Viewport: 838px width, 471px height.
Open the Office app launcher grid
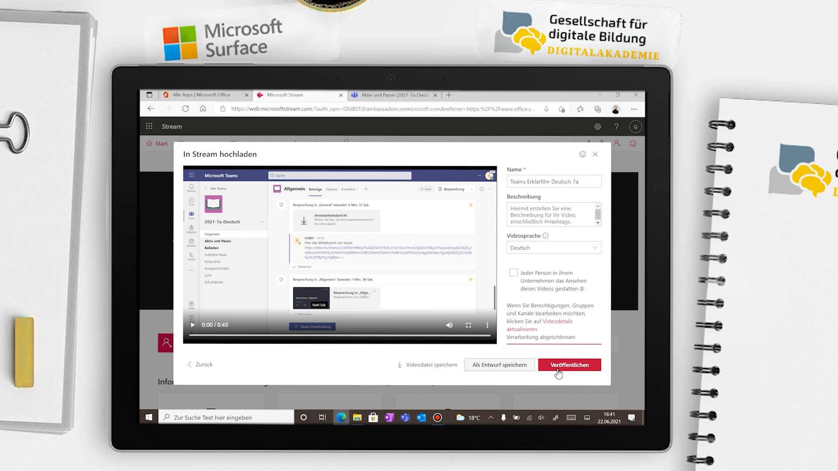click(x=149, y=126)
